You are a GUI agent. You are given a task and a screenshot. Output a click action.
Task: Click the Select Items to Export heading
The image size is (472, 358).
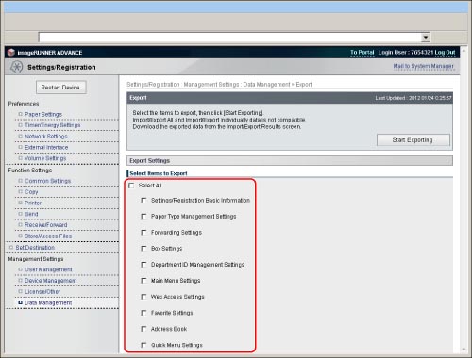pyautogui.click(x=159, y=173)
